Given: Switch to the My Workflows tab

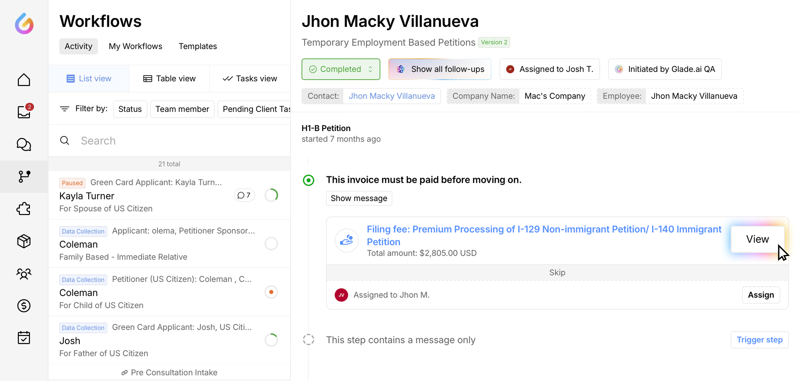Looking at the screenshot, I should click(x=135, y=46).
